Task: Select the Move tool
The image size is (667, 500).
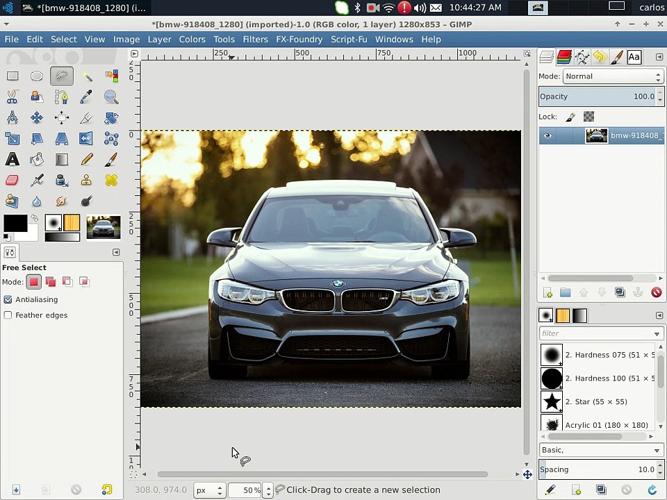Action: click(x=37, y=118)
